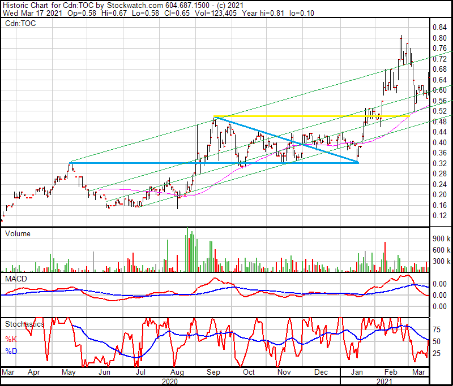Click the Cdn:TOC symbol label in chart
The height and width of the screenshot is (386, 453).
20,24
